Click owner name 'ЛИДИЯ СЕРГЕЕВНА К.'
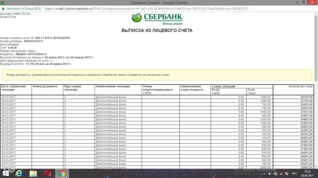The width and height of the screenshot is (318, 178). click(x=31, y=54)
